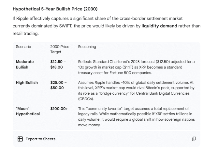Click the $25.00 – $50.00 price cell
This screenshot has height=153, width=218.
click(x=58, y=85)
